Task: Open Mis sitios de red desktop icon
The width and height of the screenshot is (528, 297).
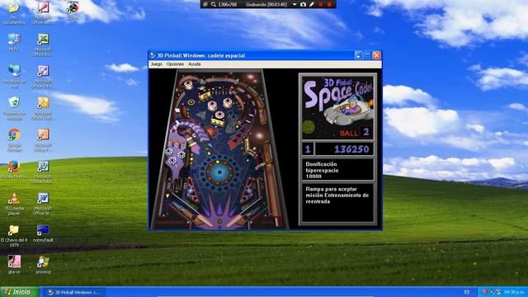Action: click(x=14, y=76)
